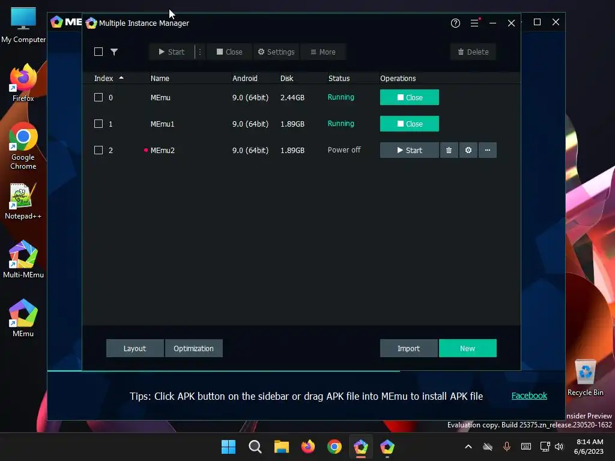
Task: Open volume control in system tray
Action: (x=559, y=447)
